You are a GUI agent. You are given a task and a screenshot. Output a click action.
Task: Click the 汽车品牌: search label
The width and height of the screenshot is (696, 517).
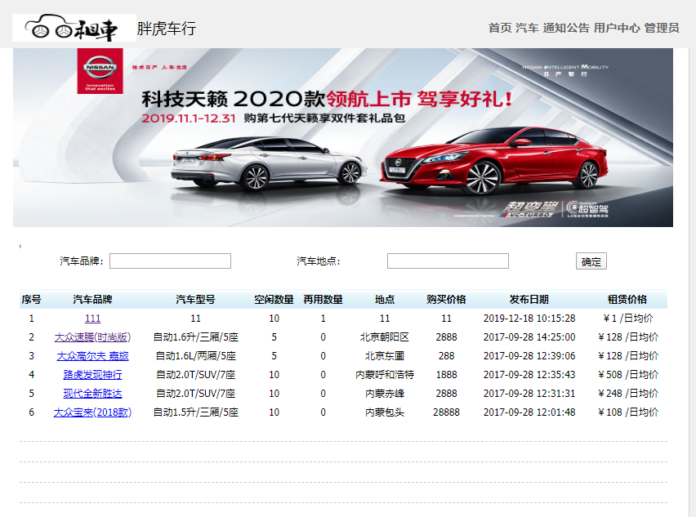(x=82, y=261)
